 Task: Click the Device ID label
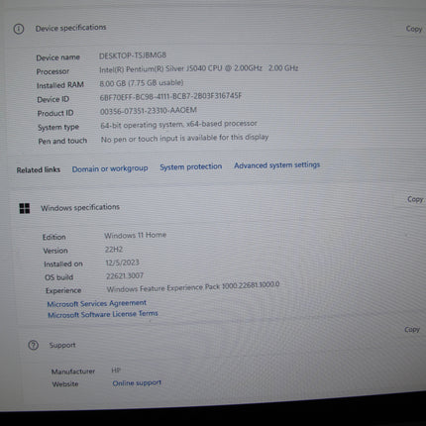pyautogui.click(x=53, y=99)
